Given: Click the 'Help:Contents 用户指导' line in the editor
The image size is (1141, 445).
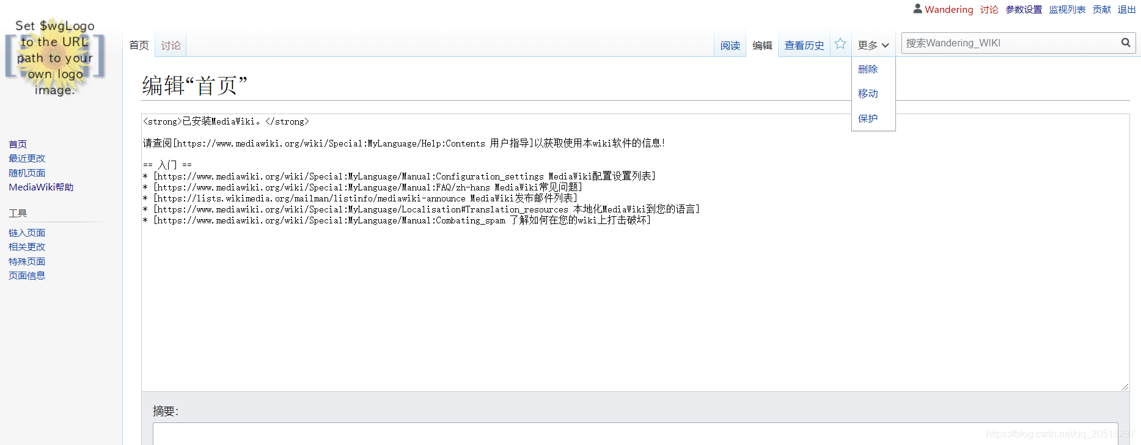Looking at the screenshot, I should tap(404, 143).
